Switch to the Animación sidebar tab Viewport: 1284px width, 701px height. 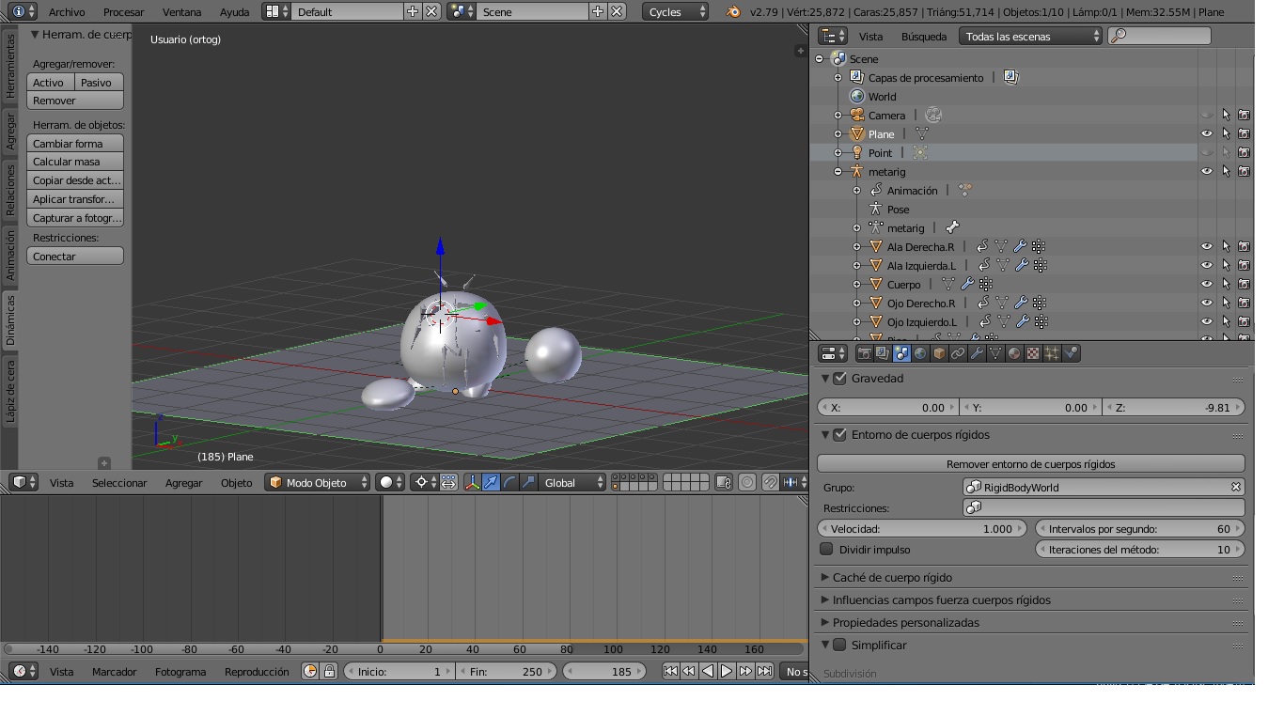[x=10, y=256]
